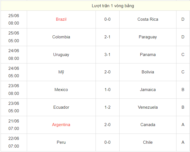Click the "Lượt trận 1 vòng bảng" header

113,6
